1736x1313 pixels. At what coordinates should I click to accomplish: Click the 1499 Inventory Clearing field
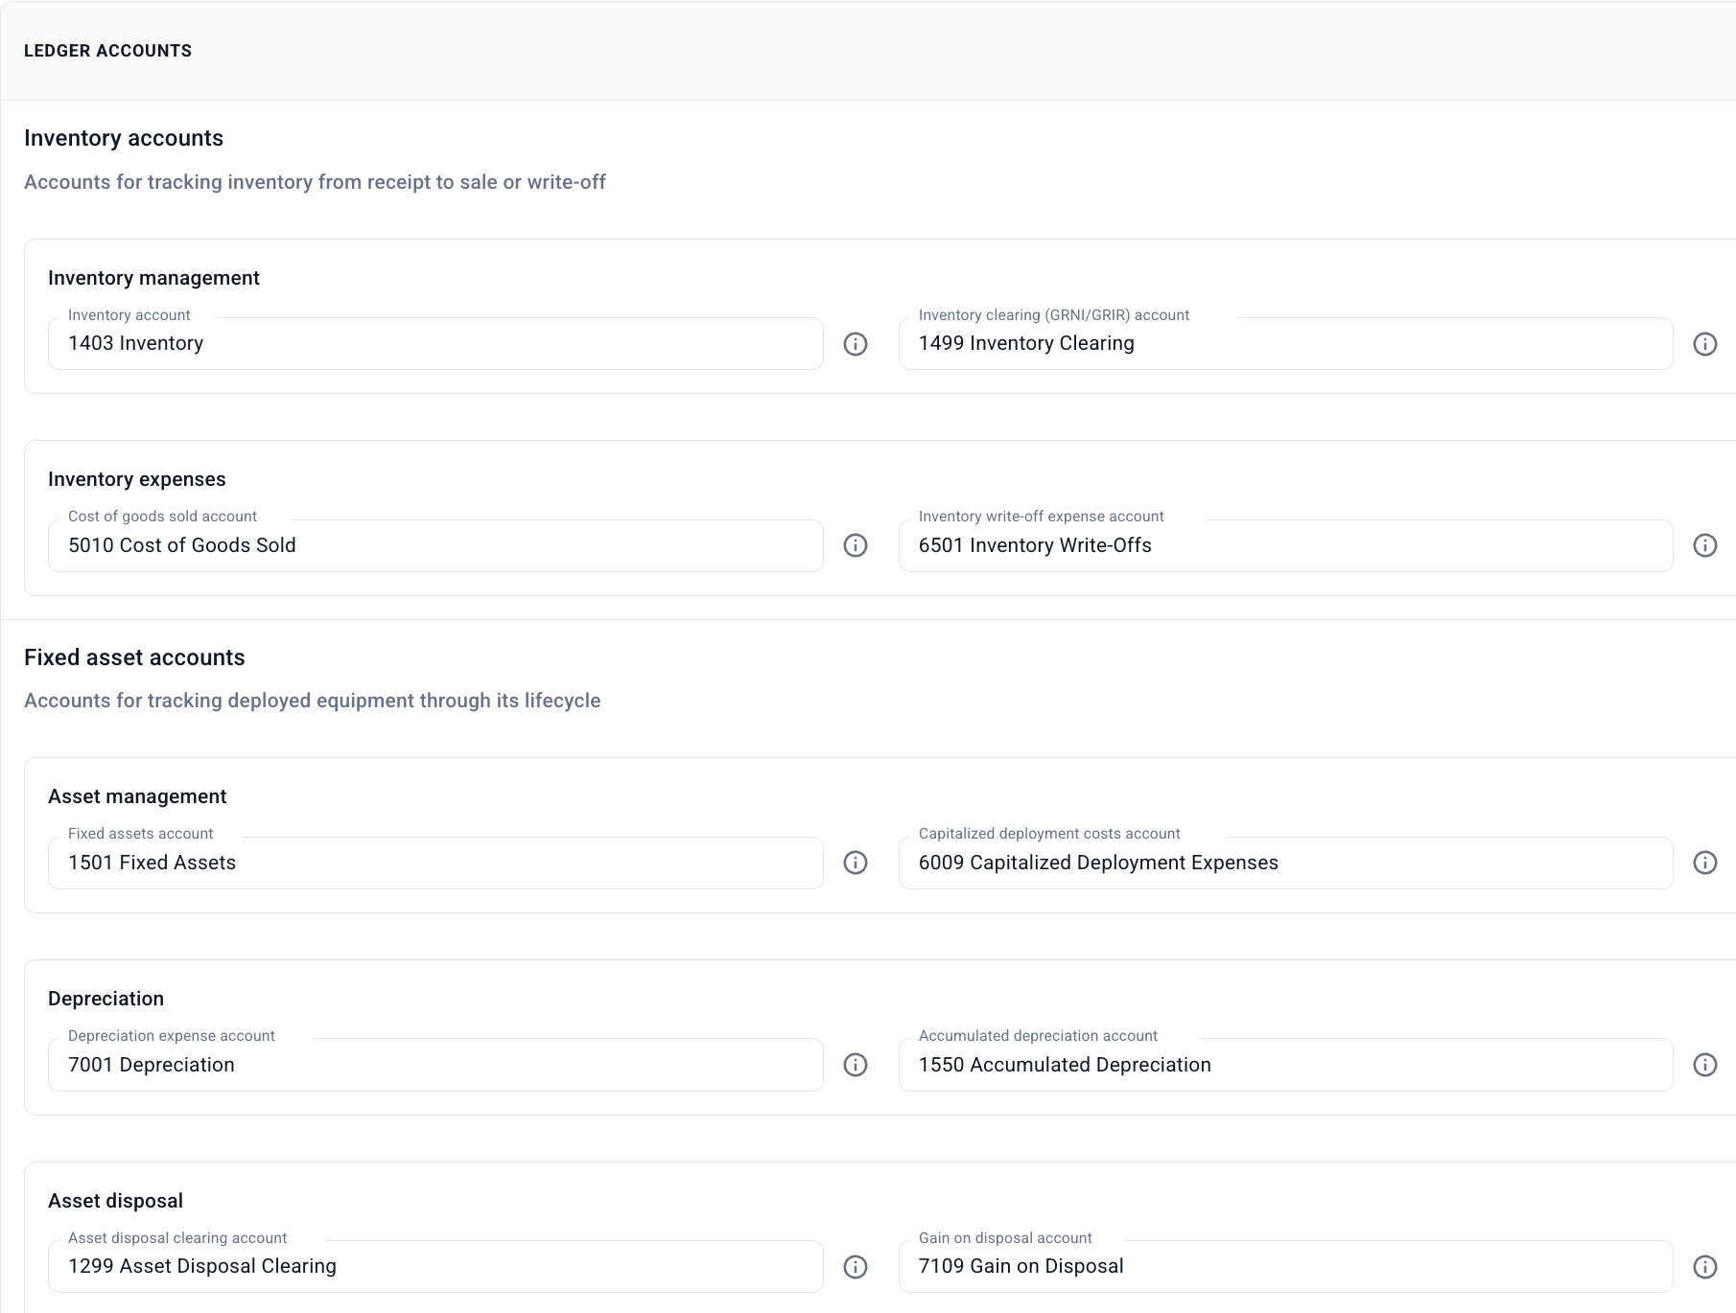coord(1285,343)
